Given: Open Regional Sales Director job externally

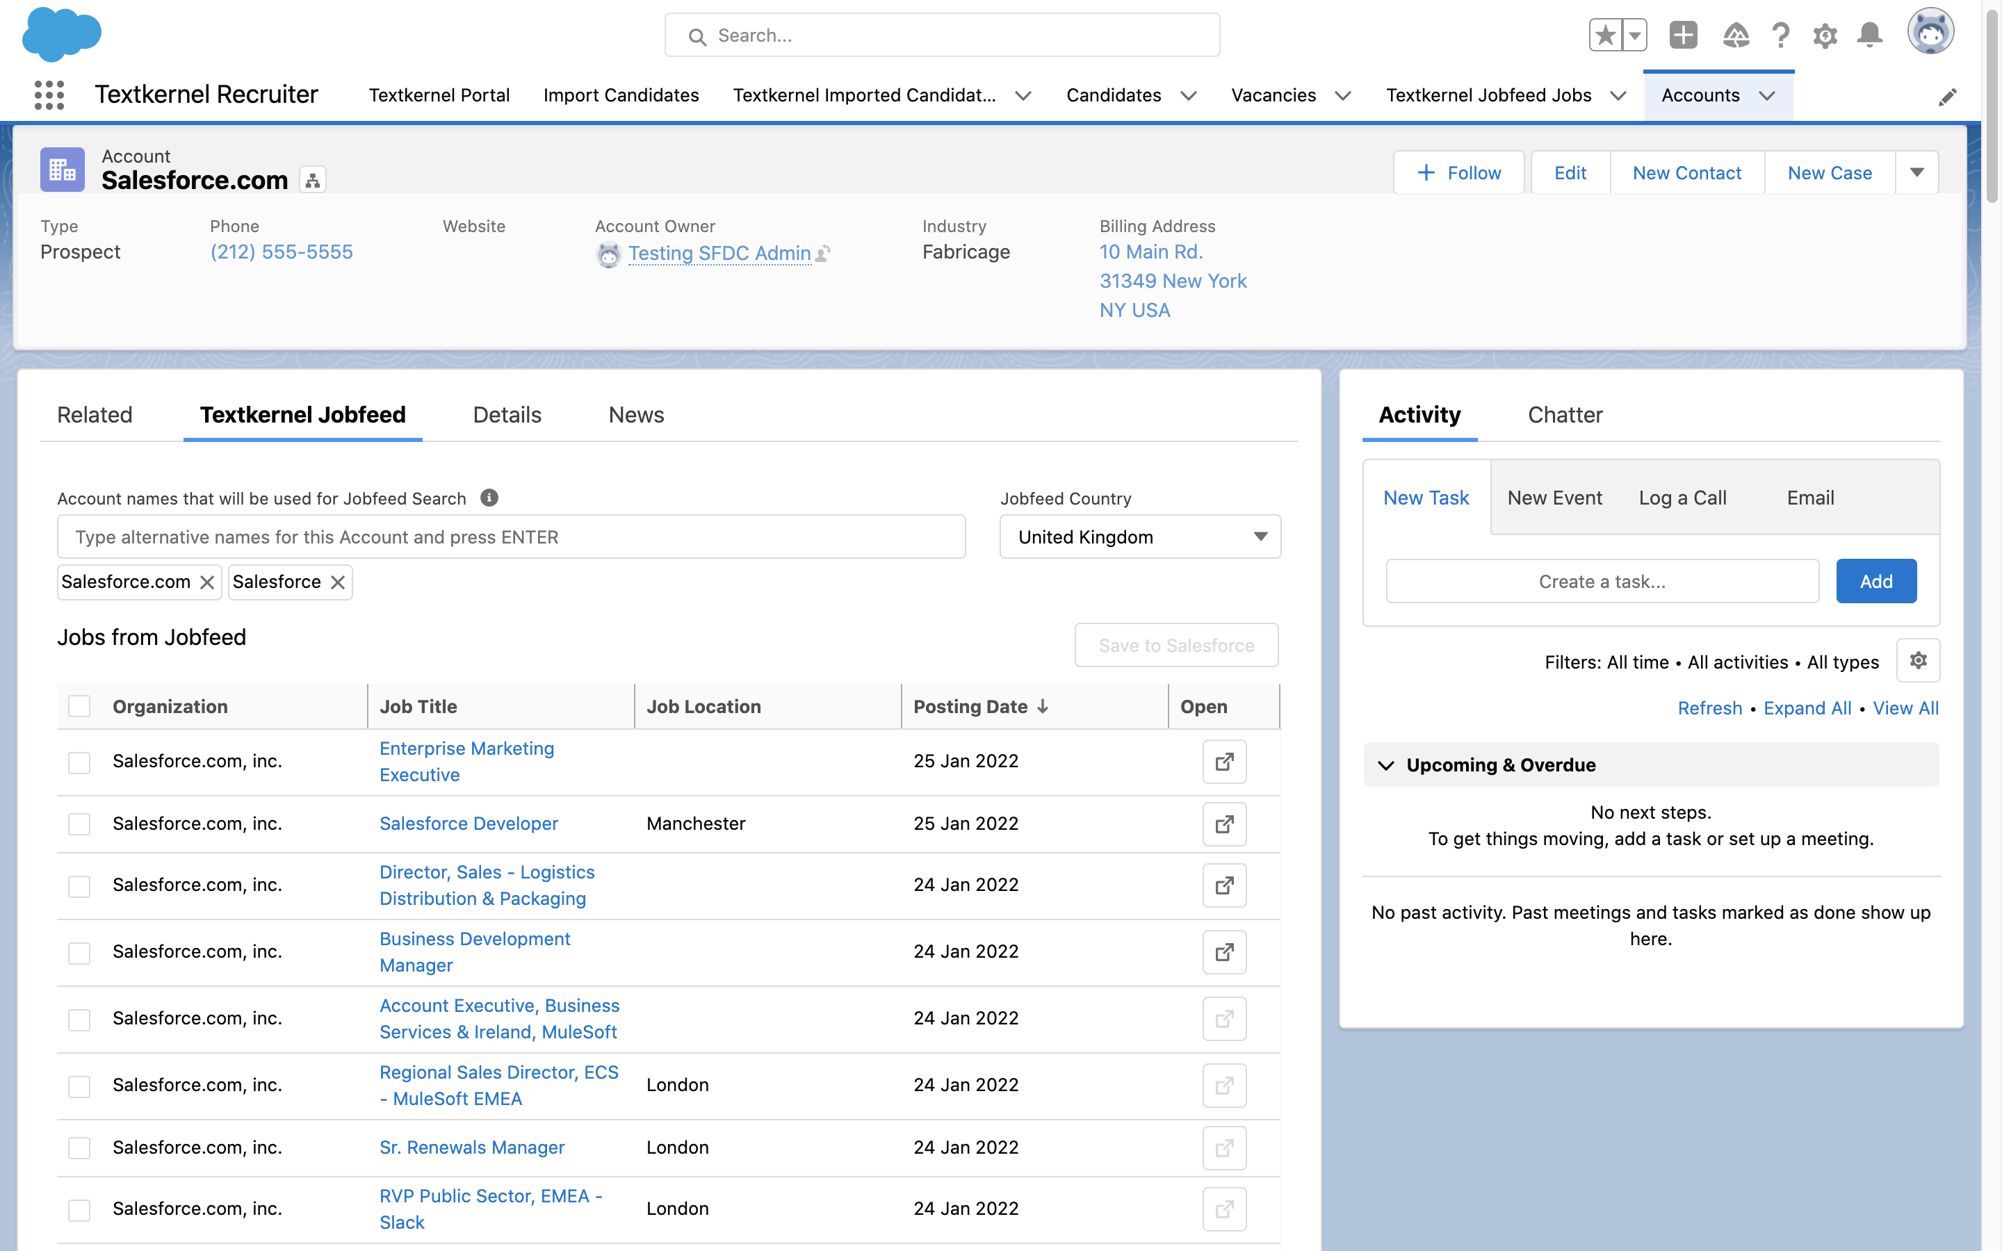Looking at the screenshot, I should (x=1224, y=1086).
